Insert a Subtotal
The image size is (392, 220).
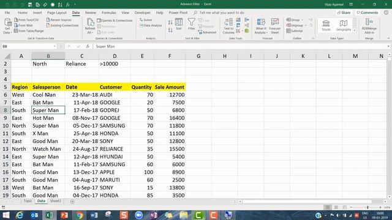coord(295,31)
